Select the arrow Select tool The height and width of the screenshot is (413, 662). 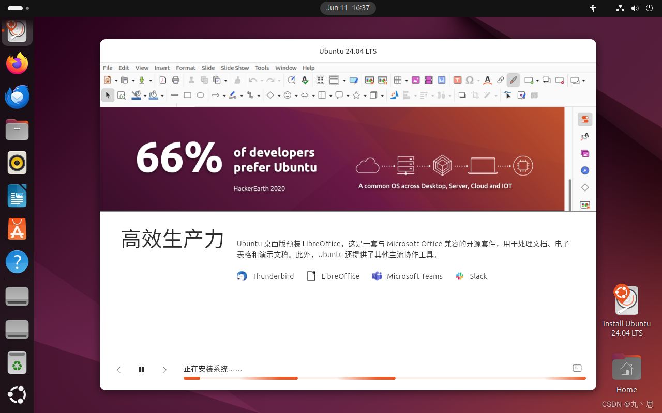coord(108,95)
